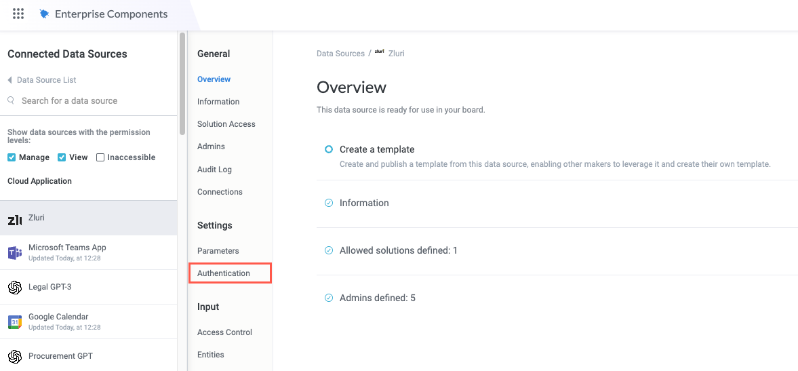Open Admins defined: 5 row
This screenshot has height=371, width=798.
click(x=377, y=298)
